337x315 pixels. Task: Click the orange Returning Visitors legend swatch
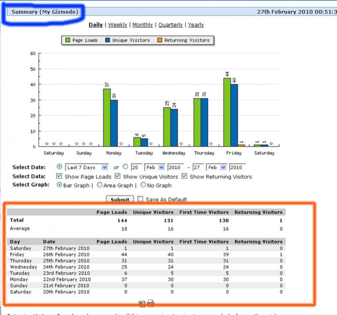pos(160,40)
